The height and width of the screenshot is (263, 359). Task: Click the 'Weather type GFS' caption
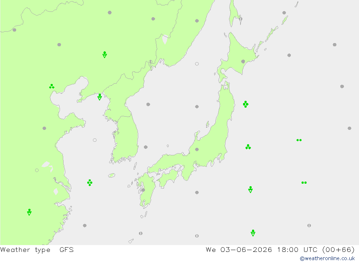37,250
